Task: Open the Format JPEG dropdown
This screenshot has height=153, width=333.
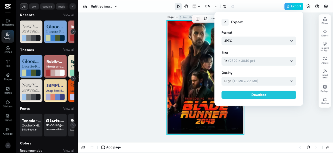Action: click(x=259, y=41)
